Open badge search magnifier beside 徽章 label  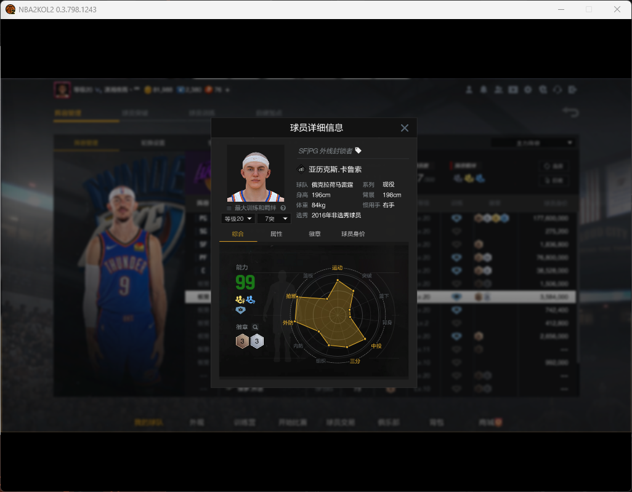pyautogui.click(x=255, y=327)
